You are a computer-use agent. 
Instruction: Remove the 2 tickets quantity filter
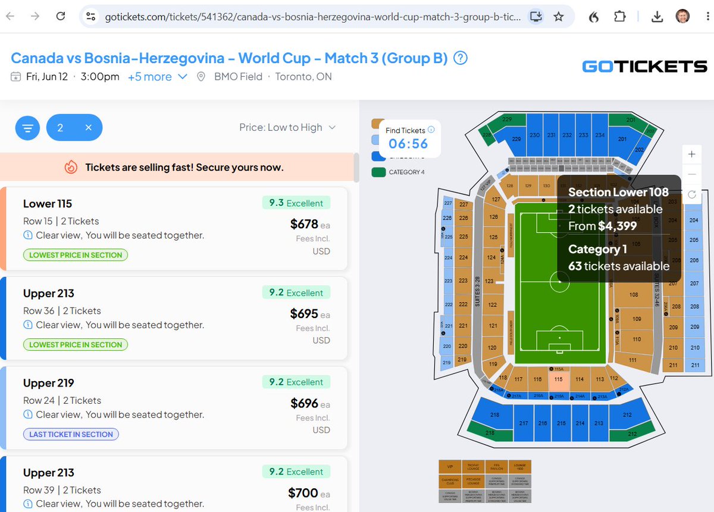click(88, 128)
